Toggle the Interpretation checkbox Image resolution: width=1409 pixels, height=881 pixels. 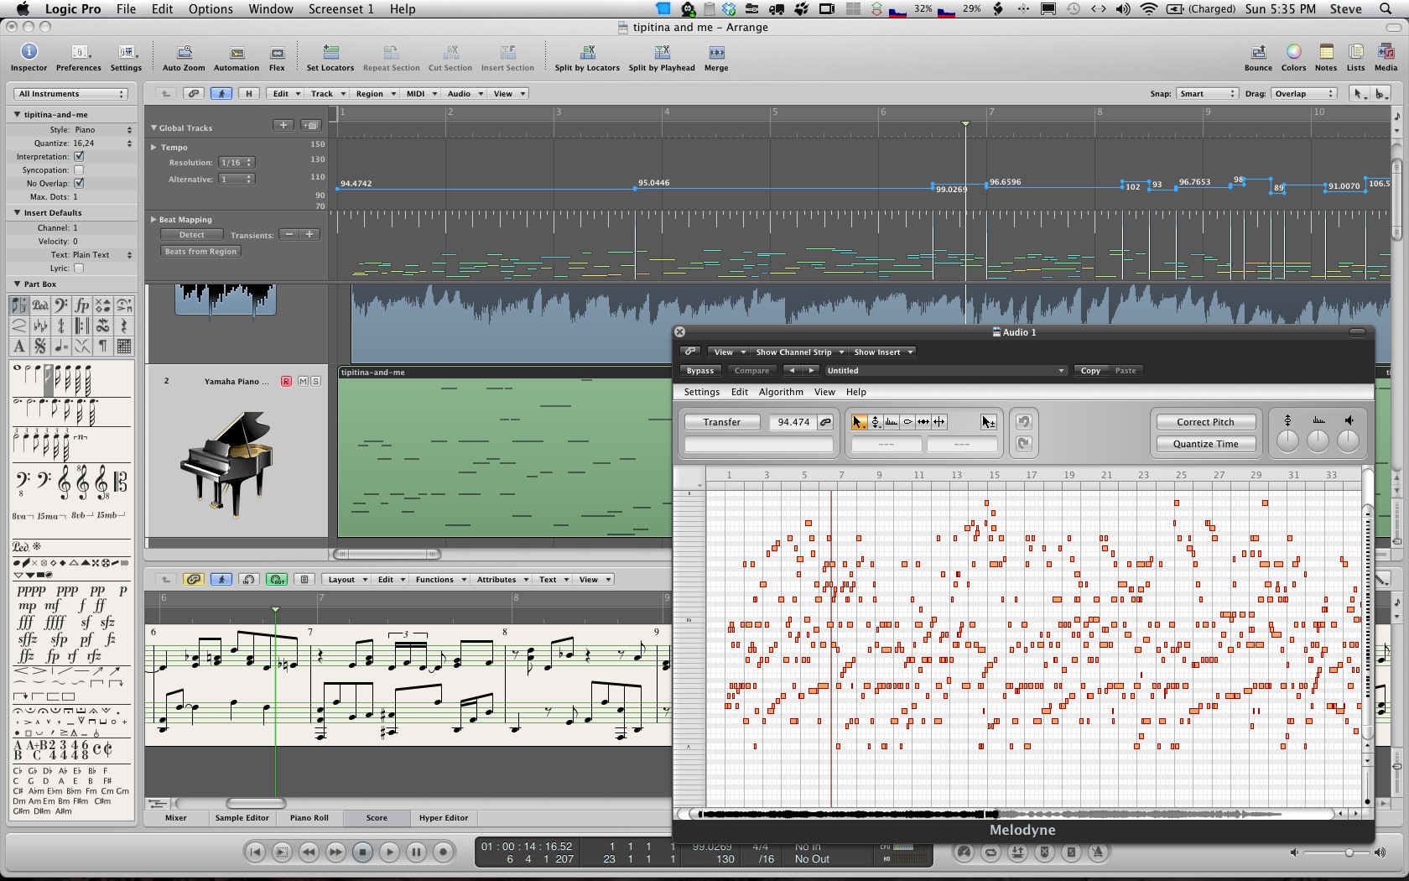pyautogui.click(x=79, y=156)
